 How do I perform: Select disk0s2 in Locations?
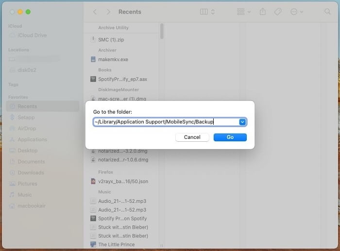[x=27, y=70]
